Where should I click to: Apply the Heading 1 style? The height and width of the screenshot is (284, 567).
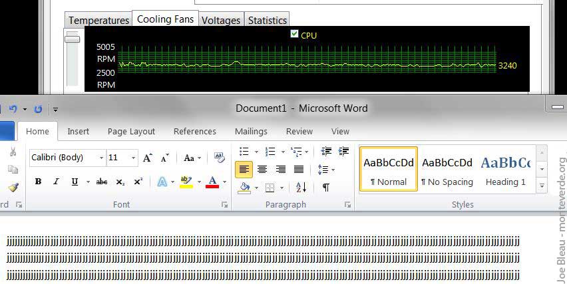tap(505, 169)
